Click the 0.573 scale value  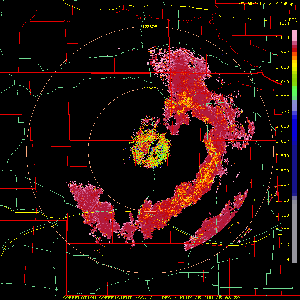point(282,156)
